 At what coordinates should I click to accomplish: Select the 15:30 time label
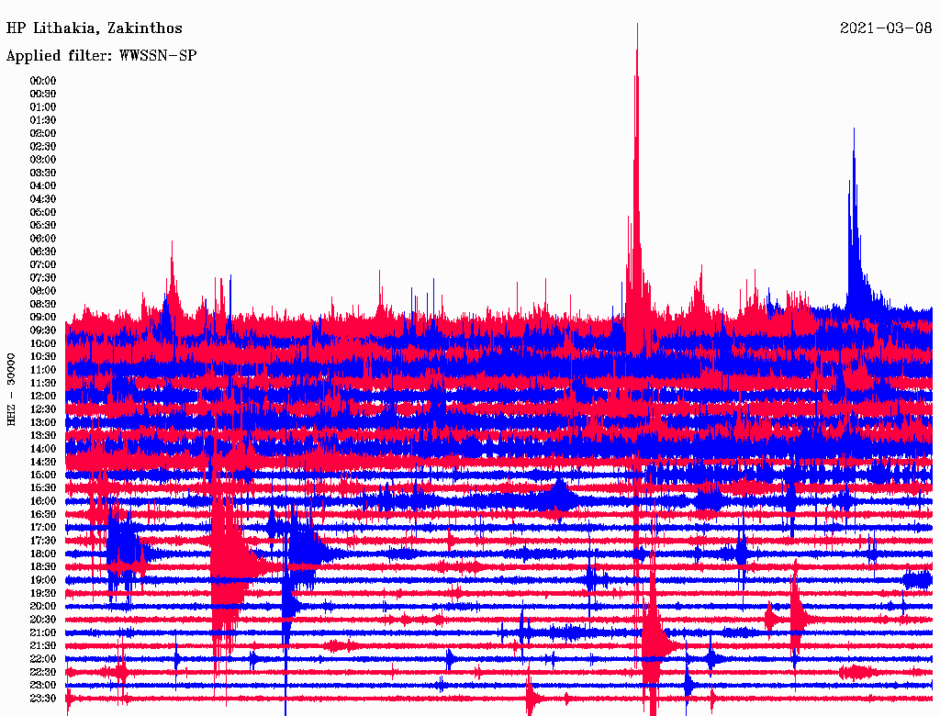point(43,488)
